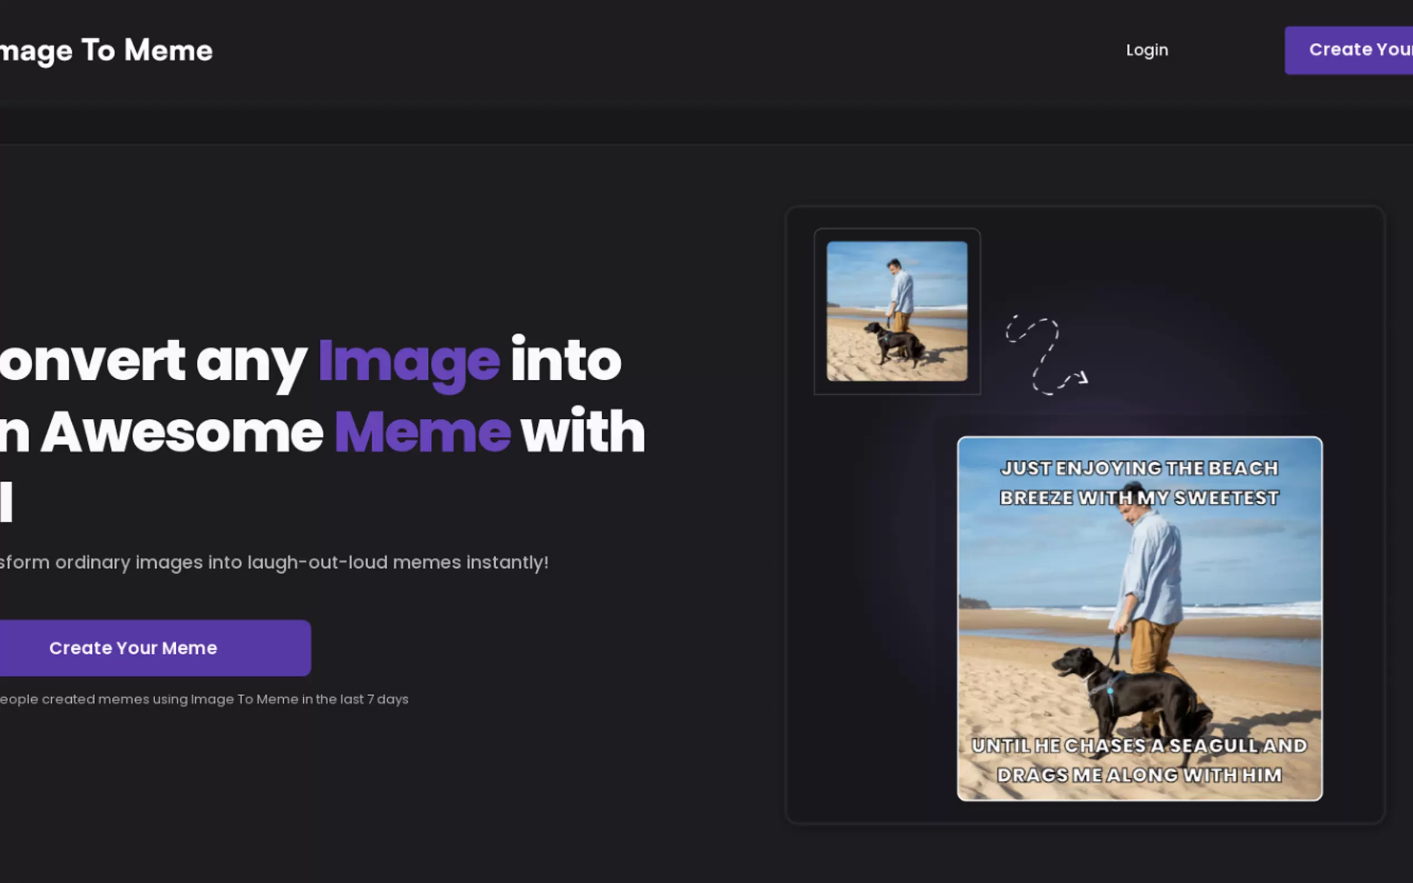Click the purple word 'Meme' in headline
Image resolution: width=1413 pixels, height=883 pixels.
pyautogui.click(x=422, y=433)
